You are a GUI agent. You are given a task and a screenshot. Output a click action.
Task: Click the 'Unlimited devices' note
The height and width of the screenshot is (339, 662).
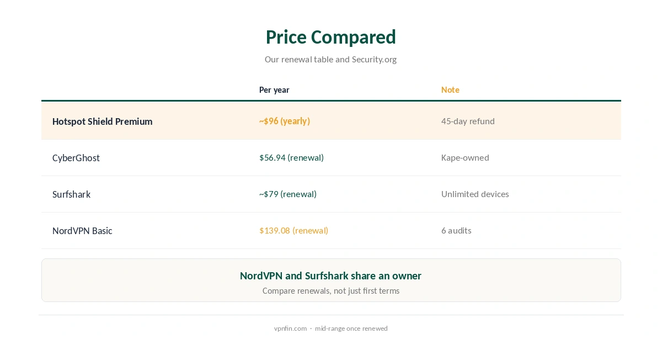[x=475, y=194]
